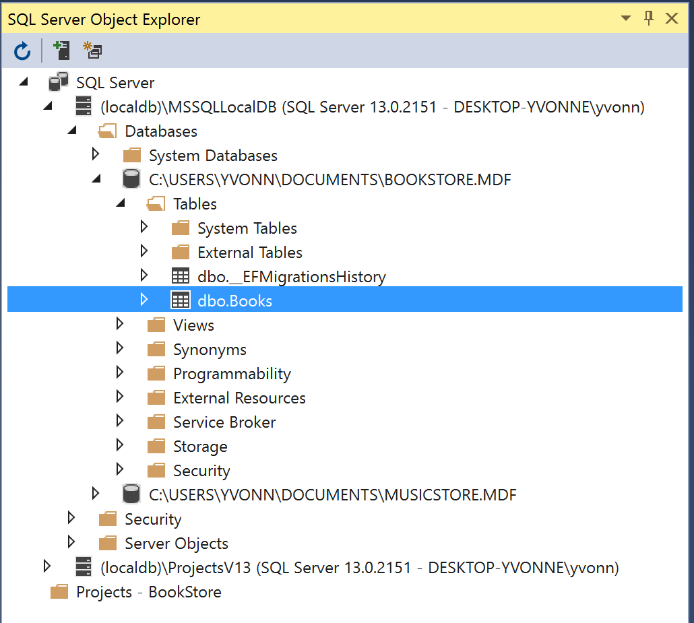
Task: Collapse the Databases node
Action: pyautogui.click(x=71, y=130)
